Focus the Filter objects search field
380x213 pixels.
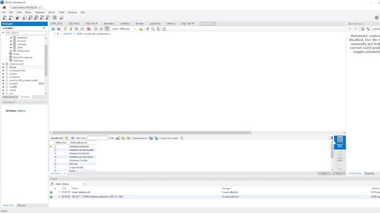[26, 33]
